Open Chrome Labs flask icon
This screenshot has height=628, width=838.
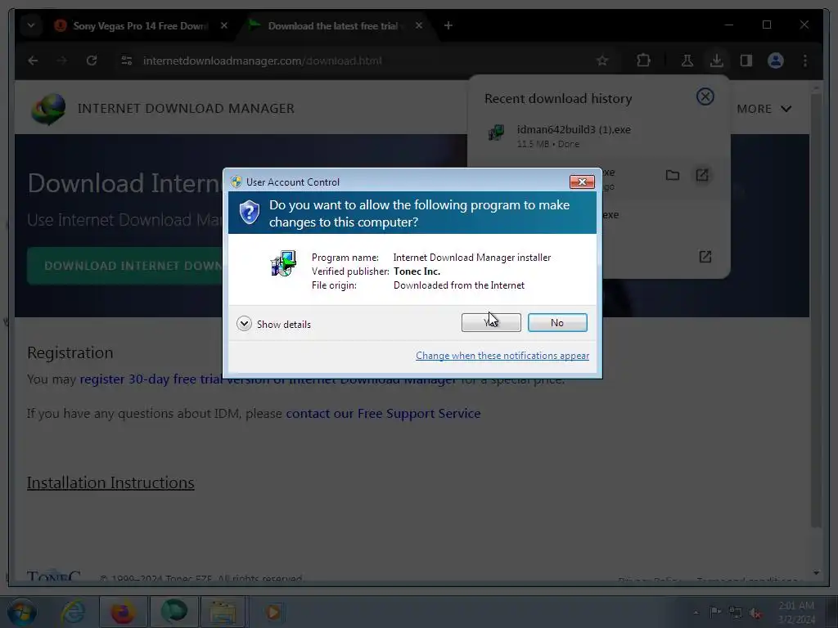[687, 61]
